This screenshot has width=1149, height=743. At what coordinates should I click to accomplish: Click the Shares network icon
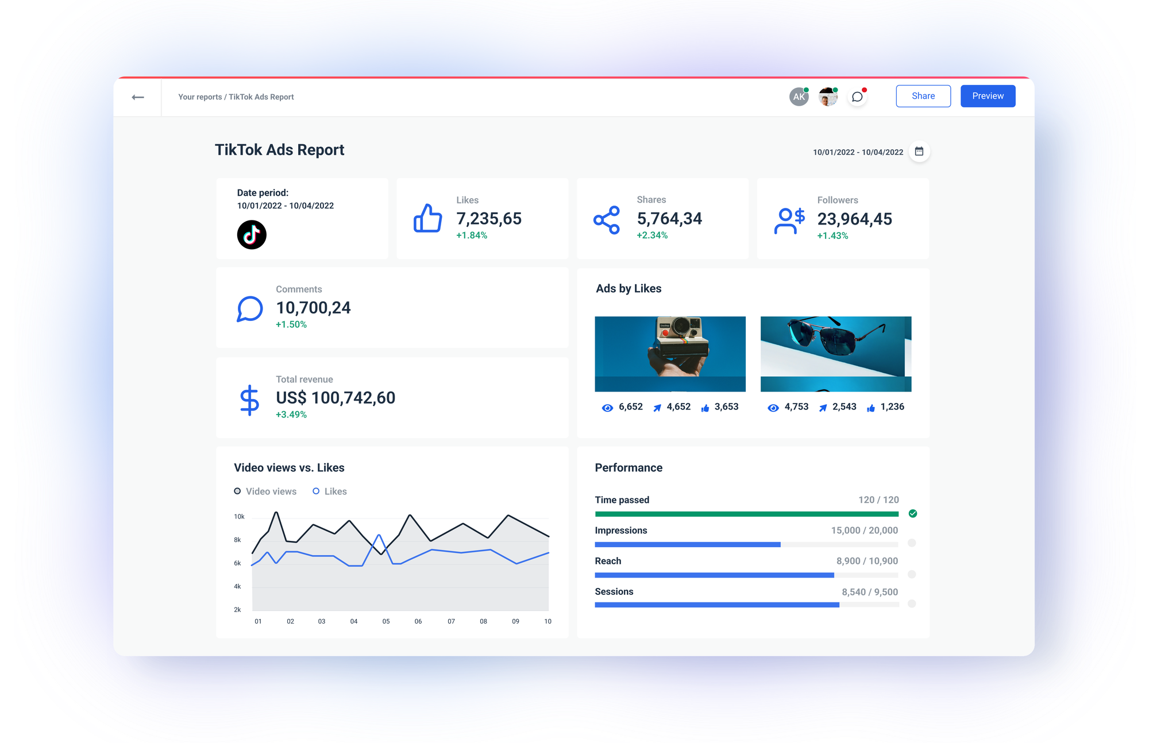607,218
